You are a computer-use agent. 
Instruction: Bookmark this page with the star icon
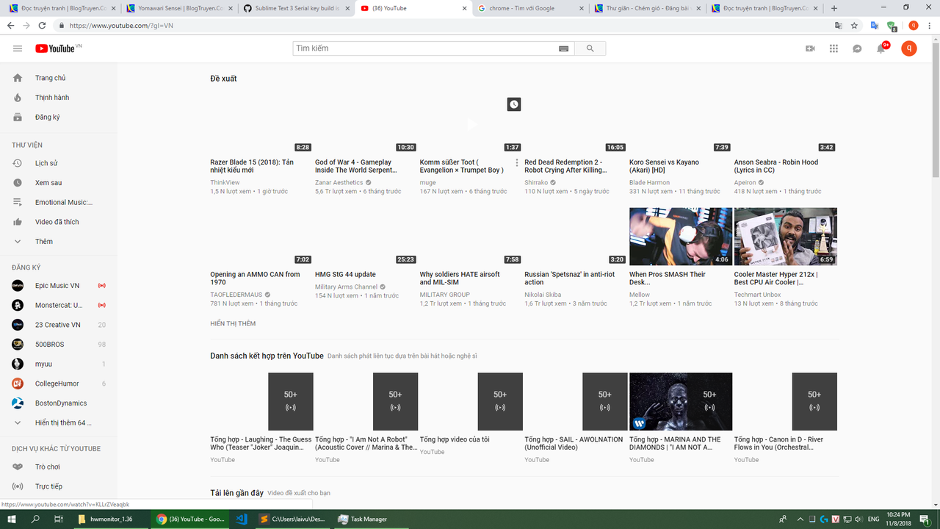pyautogui.click(x=855, y=25)
